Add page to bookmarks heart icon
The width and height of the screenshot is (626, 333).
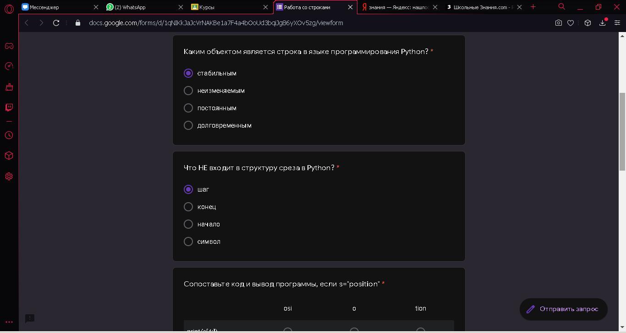571,23
